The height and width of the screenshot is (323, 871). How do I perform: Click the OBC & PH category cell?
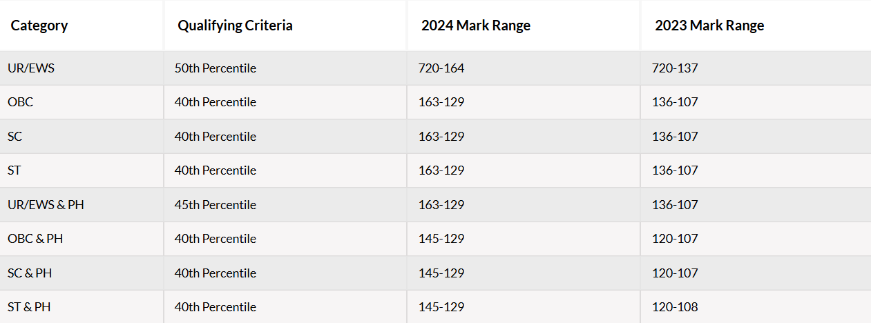[35, 239]
